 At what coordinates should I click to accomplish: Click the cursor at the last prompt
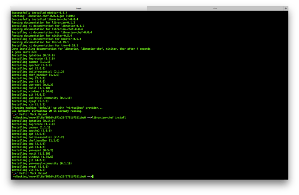[x=93, y=177]
